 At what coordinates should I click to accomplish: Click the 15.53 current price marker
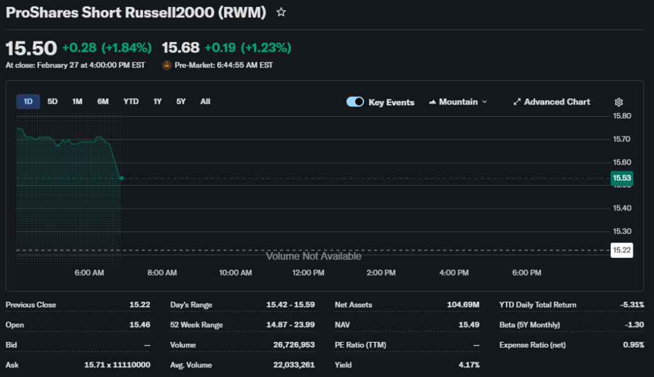(621, 179)
